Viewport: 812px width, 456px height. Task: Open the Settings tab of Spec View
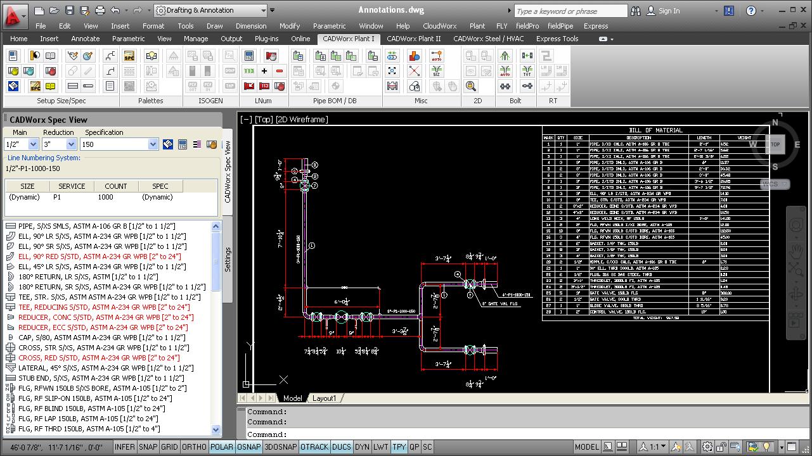[228, 260]
